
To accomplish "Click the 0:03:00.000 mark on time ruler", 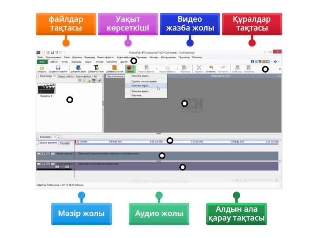I will coord(197,142).
